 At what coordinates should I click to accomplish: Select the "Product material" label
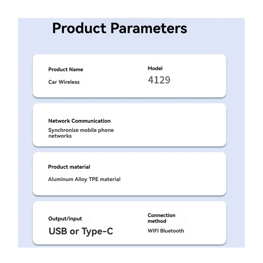pos(69,167)
